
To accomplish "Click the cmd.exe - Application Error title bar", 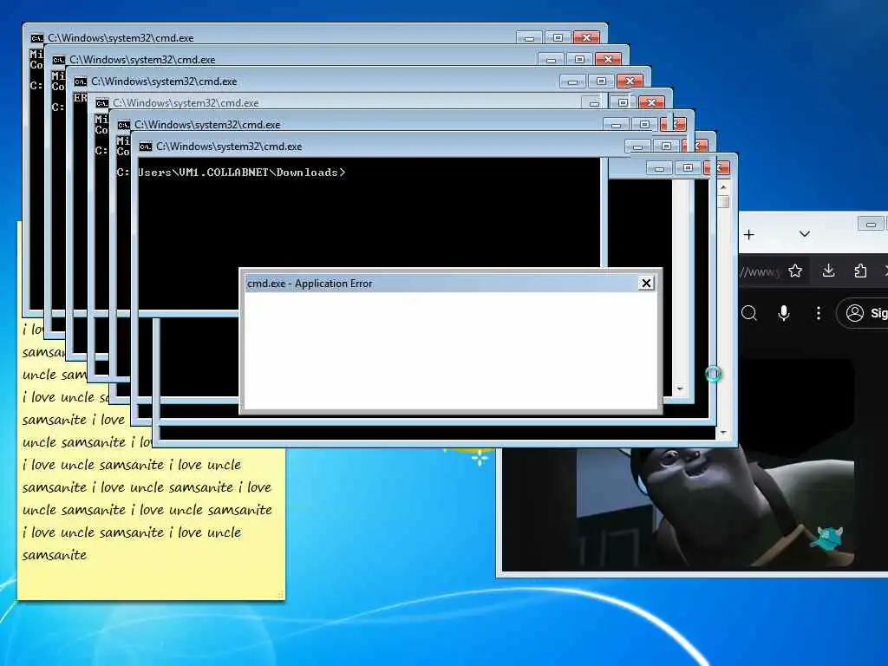I will coord(441,284).
